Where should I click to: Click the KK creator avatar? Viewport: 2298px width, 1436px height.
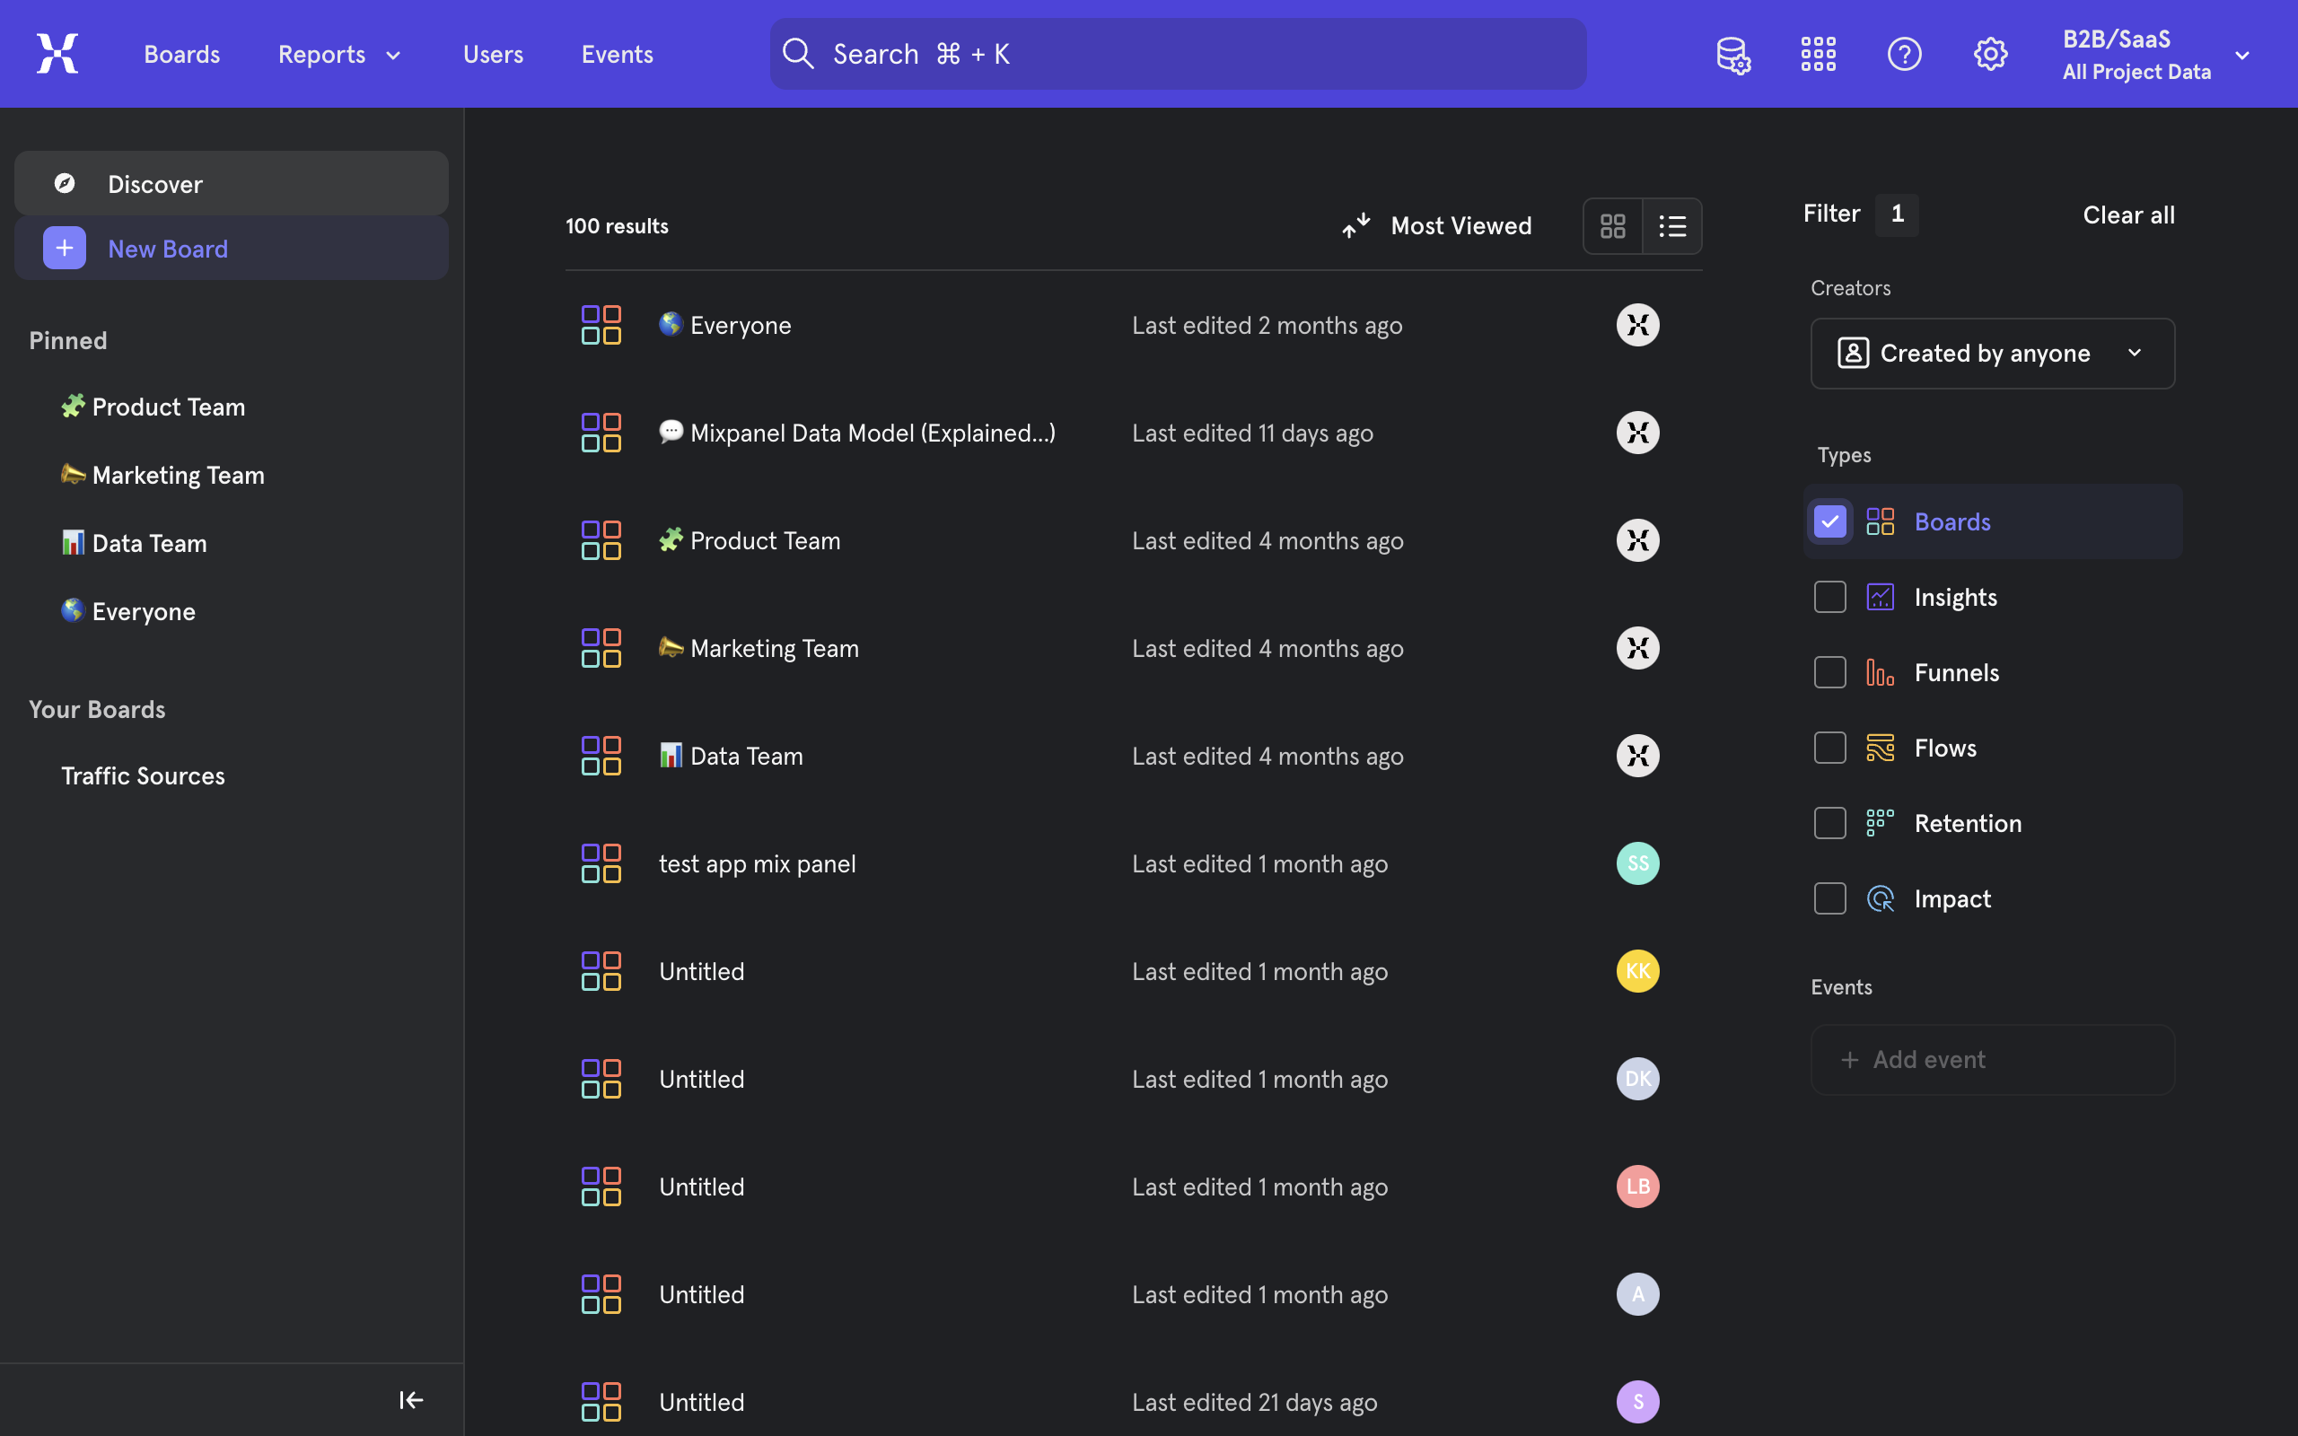(x=1638, y=970)
